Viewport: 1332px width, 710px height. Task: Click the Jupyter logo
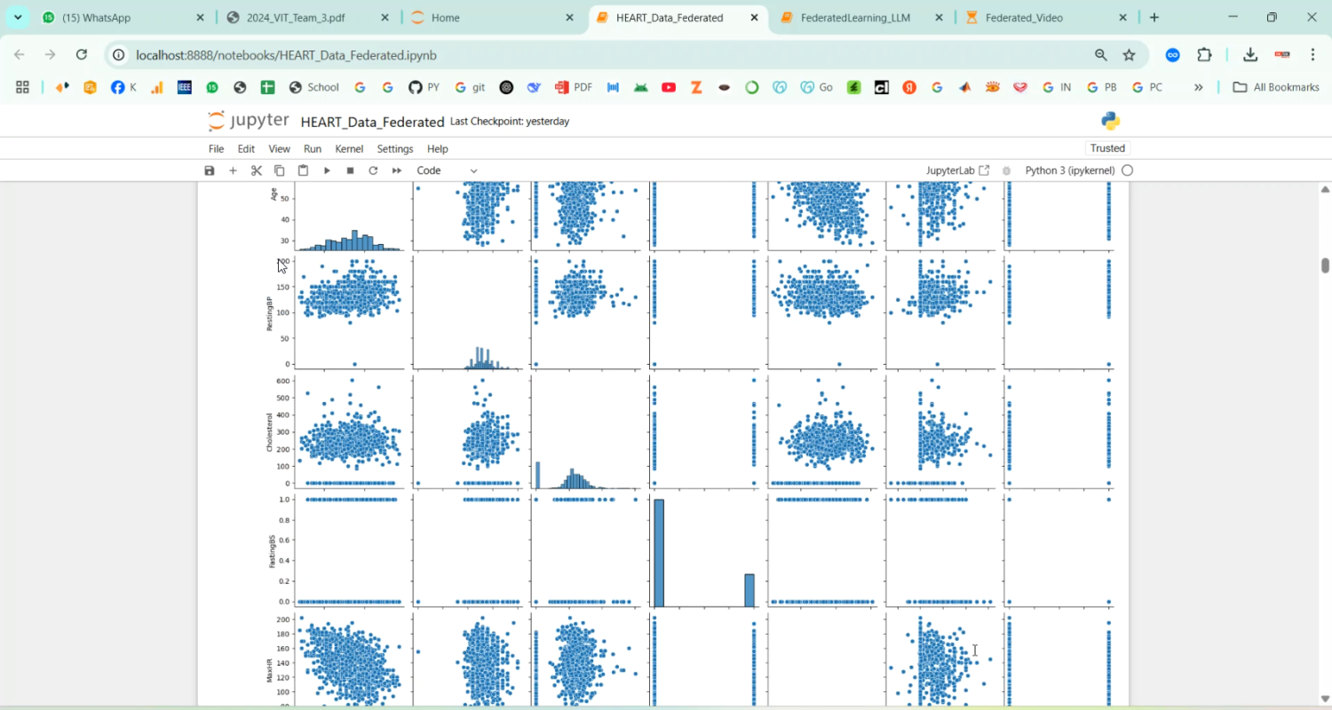(x=249, y=121)
